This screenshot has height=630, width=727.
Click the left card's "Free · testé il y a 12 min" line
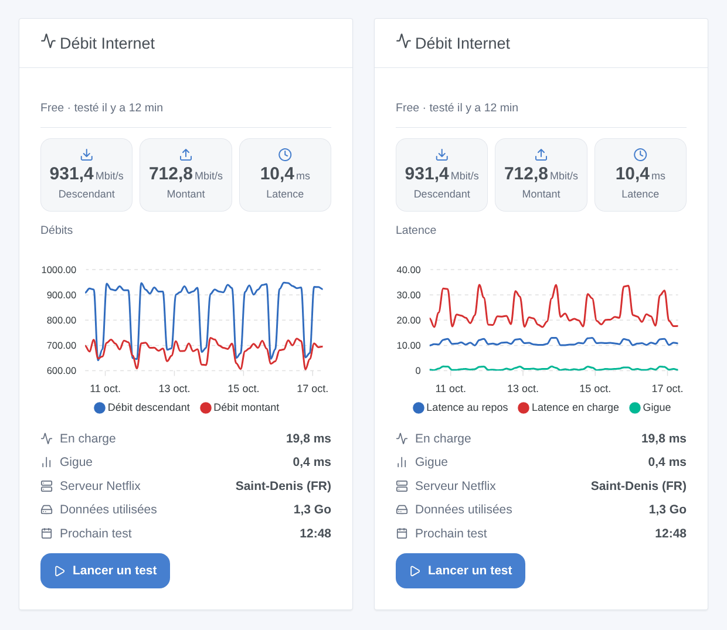pyautogui.click(x=102, y=108)
